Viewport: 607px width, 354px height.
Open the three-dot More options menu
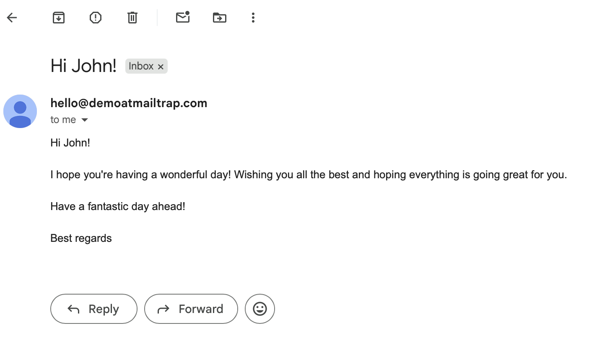tap(253, 18)
